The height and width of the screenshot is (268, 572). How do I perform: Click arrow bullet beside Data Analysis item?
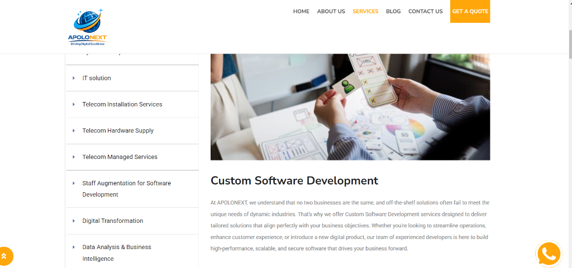pos(74,247)
